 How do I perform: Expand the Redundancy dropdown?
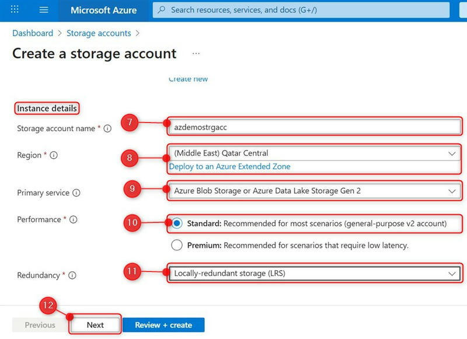pos(314,273)
